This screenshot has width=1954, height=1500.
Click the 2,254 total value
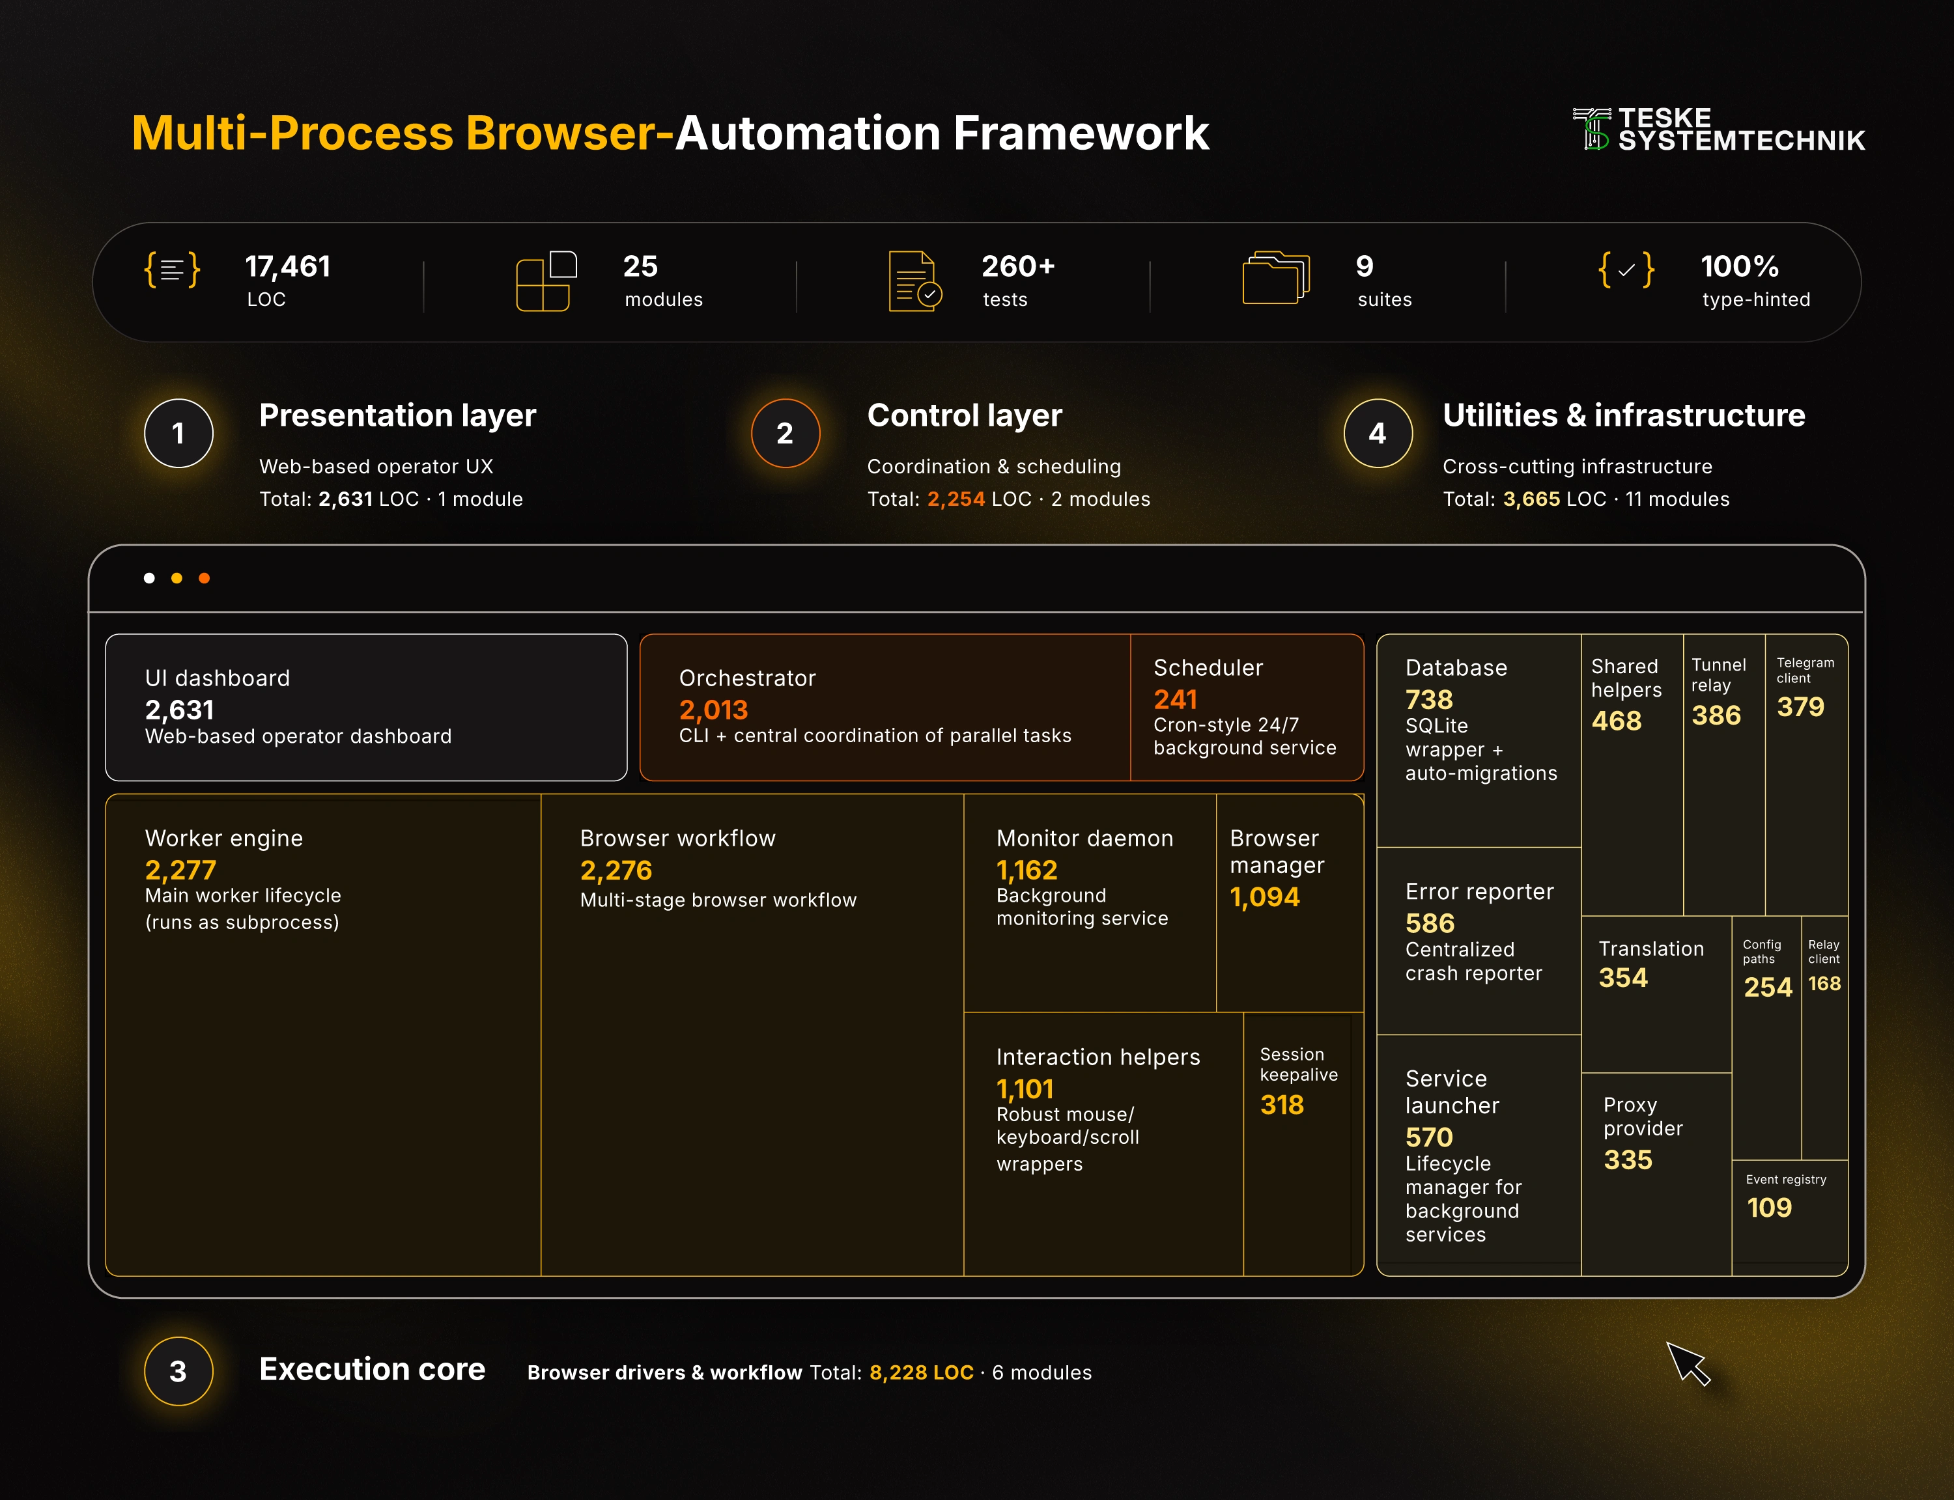956,499
